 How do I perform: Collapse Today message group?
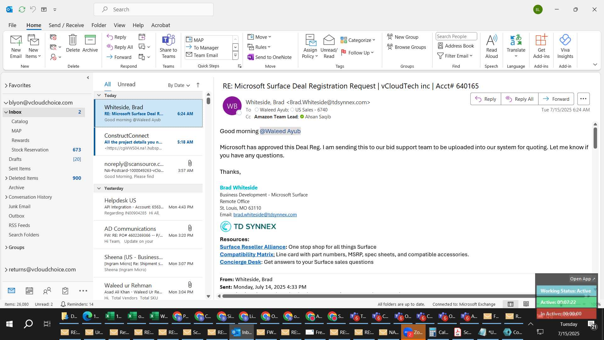99,95
